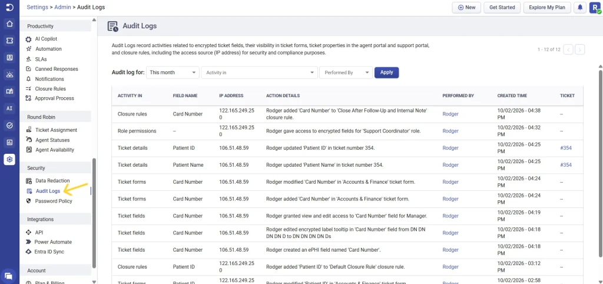Click the Account section header

[x=37, y=270]
